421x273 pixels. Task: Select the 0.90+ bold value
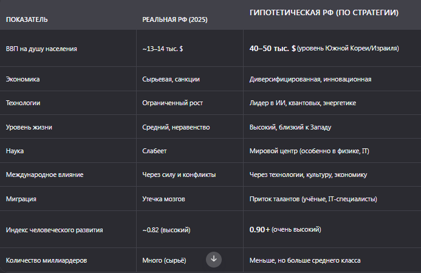click(259, 229)
